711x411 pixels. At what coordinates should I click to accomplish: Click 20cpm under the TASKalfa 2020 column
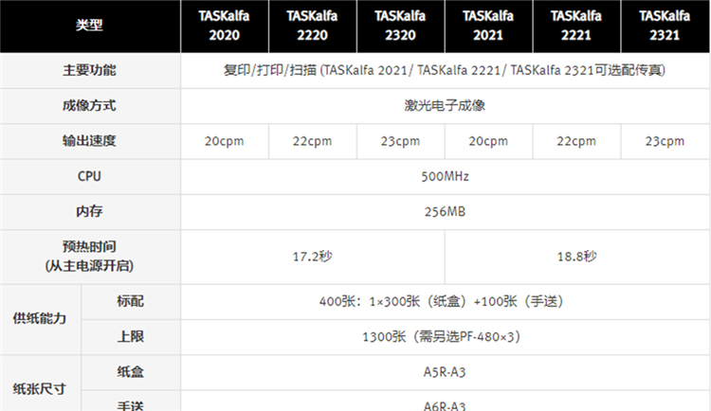[225, 141]
